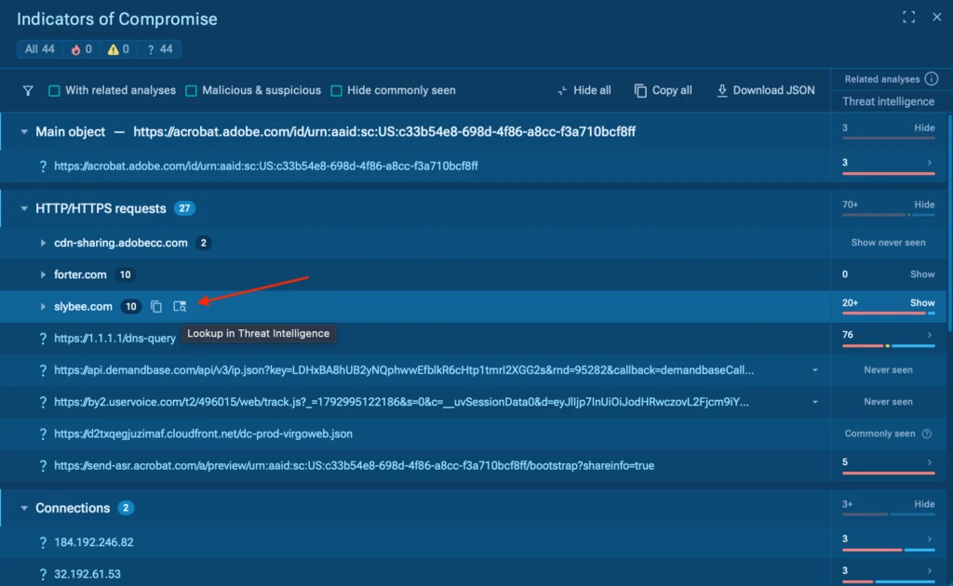Open send-asr.acrobat.com bootstrap link
Viewport: 953px width, 586px height.
click(354, 466)
